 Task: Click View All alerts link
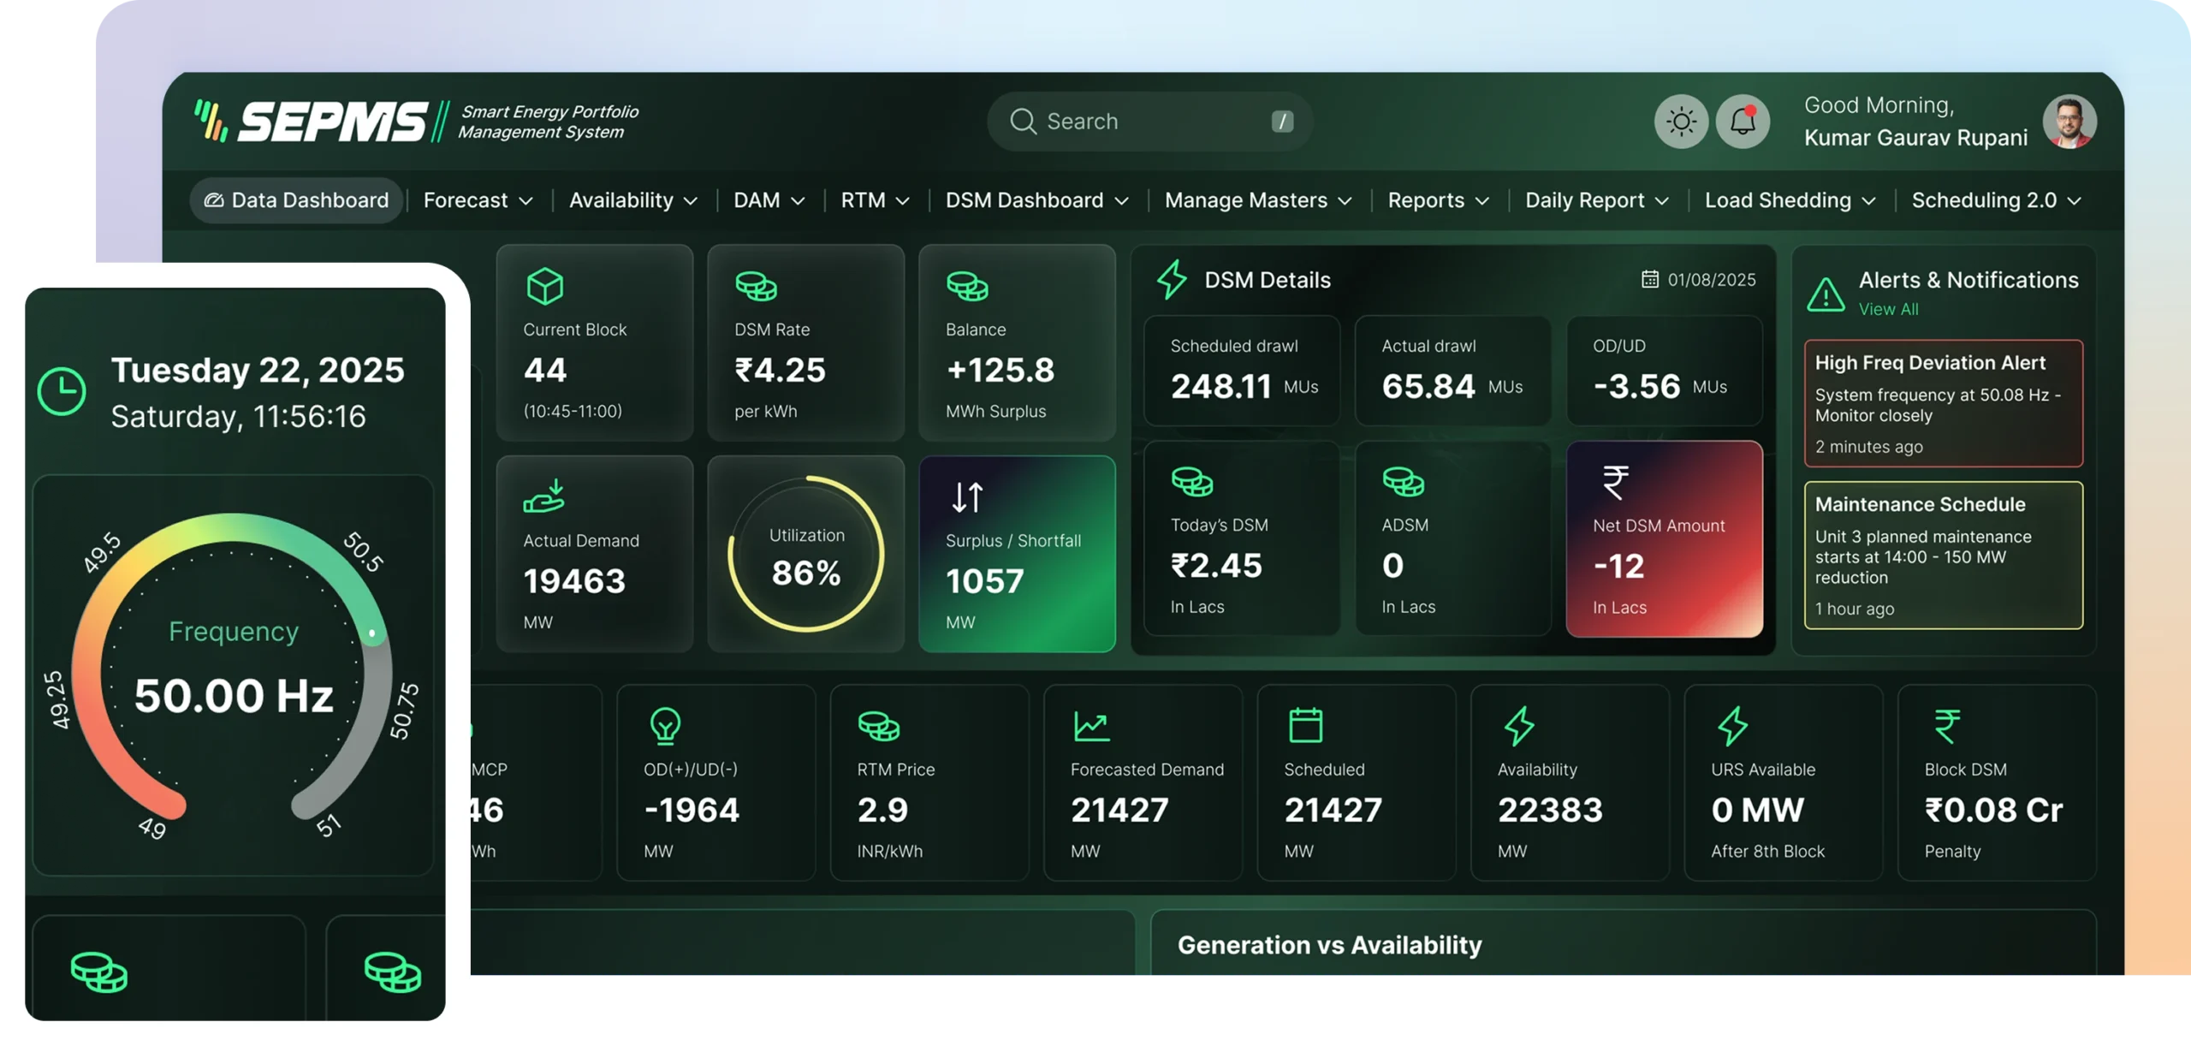(x=1888, y=309)
